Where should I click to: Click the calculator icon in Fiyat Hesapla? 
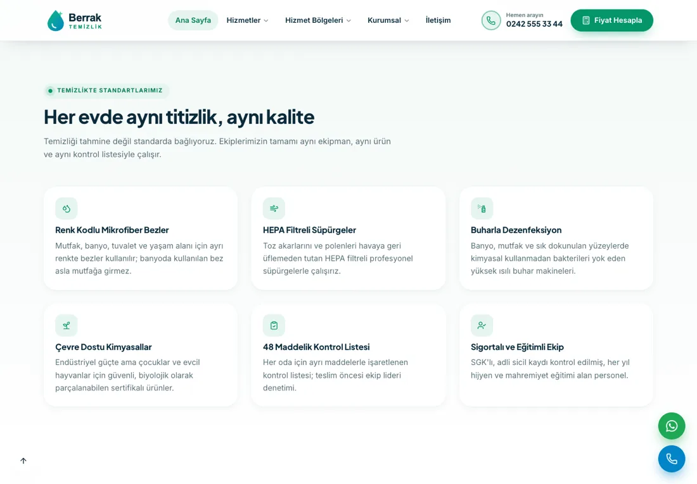[586, 20]
